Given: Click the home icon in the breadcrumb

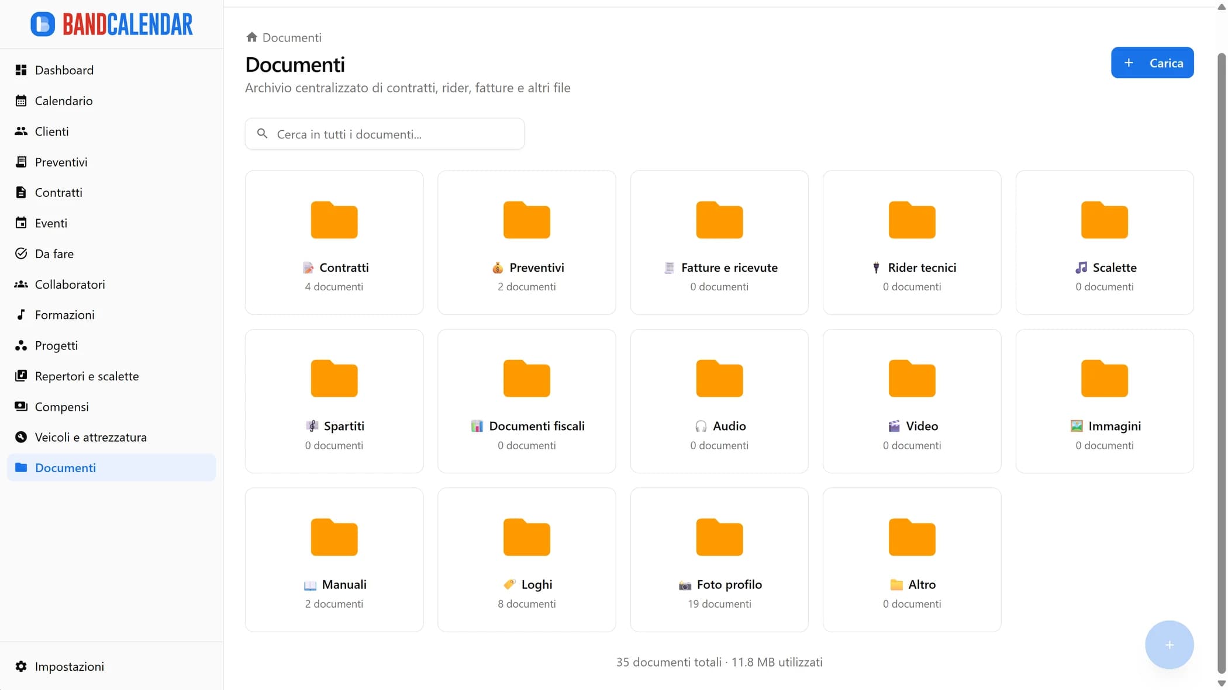Looking at the screenshot, I should coord(251,36).
